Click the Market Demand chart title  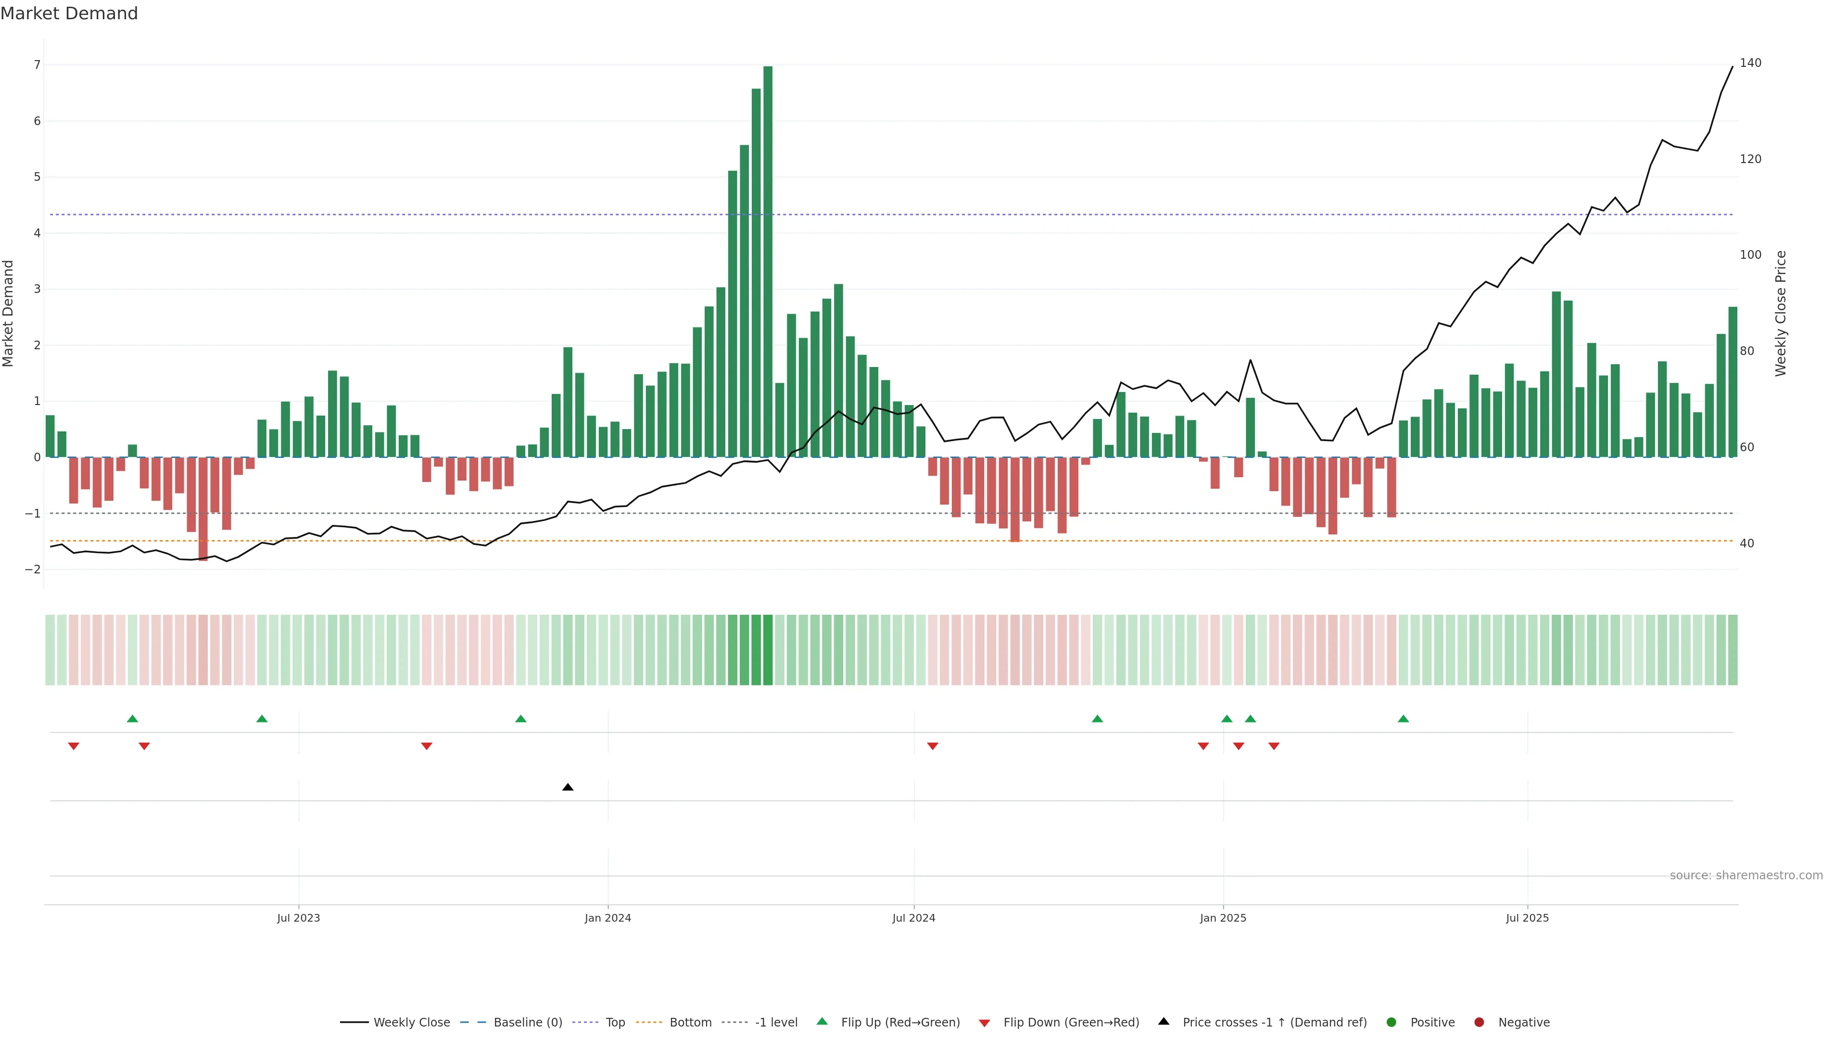tap(69, 13)
